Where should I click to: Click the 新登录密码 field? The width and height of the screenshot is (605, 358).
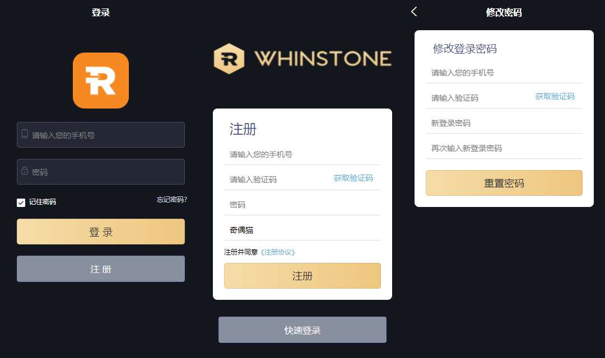[x=504, y=123]
